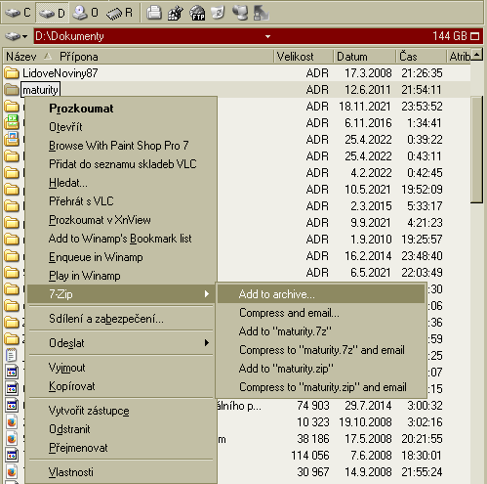
Task: Select Prozkoumat v XnView
Action: tap(120, 220)
